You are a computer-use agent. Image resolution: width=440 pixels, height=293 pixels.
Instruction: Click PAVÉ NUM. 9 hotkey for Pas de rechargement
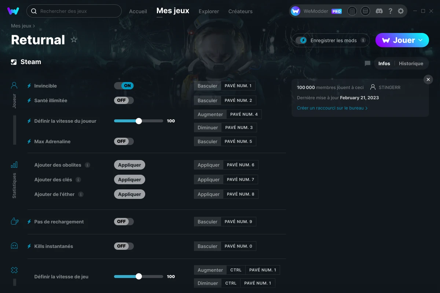pyautogui.click(x=238, y=222)
